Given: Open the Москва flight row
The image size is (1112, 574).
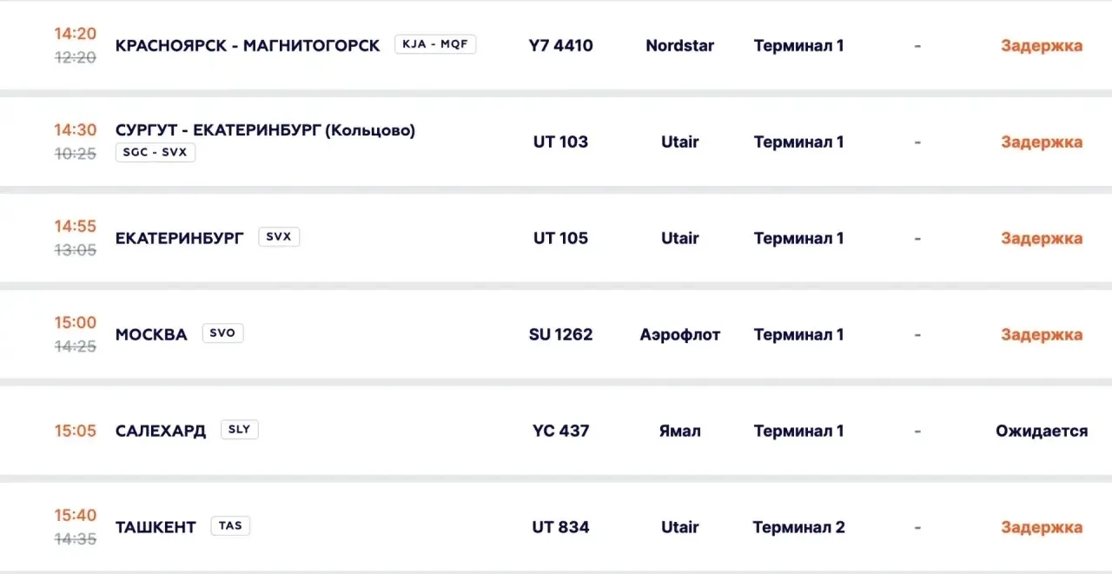Looking at the screenshot, I should pos(556,334).
